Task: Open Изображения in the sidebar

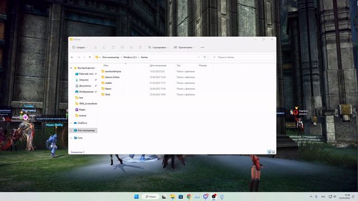Action: point(86,92)
